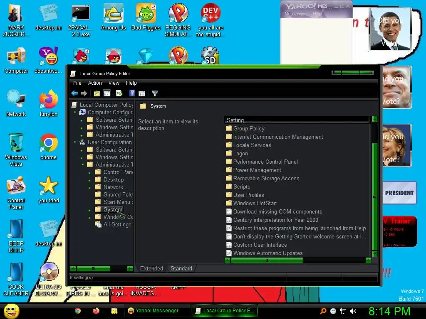
Task: Select the ULTRA CD BLOATW disc icon
Action: point(48,280)
